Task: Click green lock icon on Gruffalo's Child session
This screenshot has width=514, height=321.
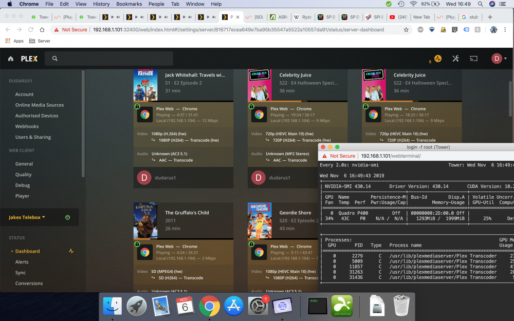Action: [x=137, y=244]
